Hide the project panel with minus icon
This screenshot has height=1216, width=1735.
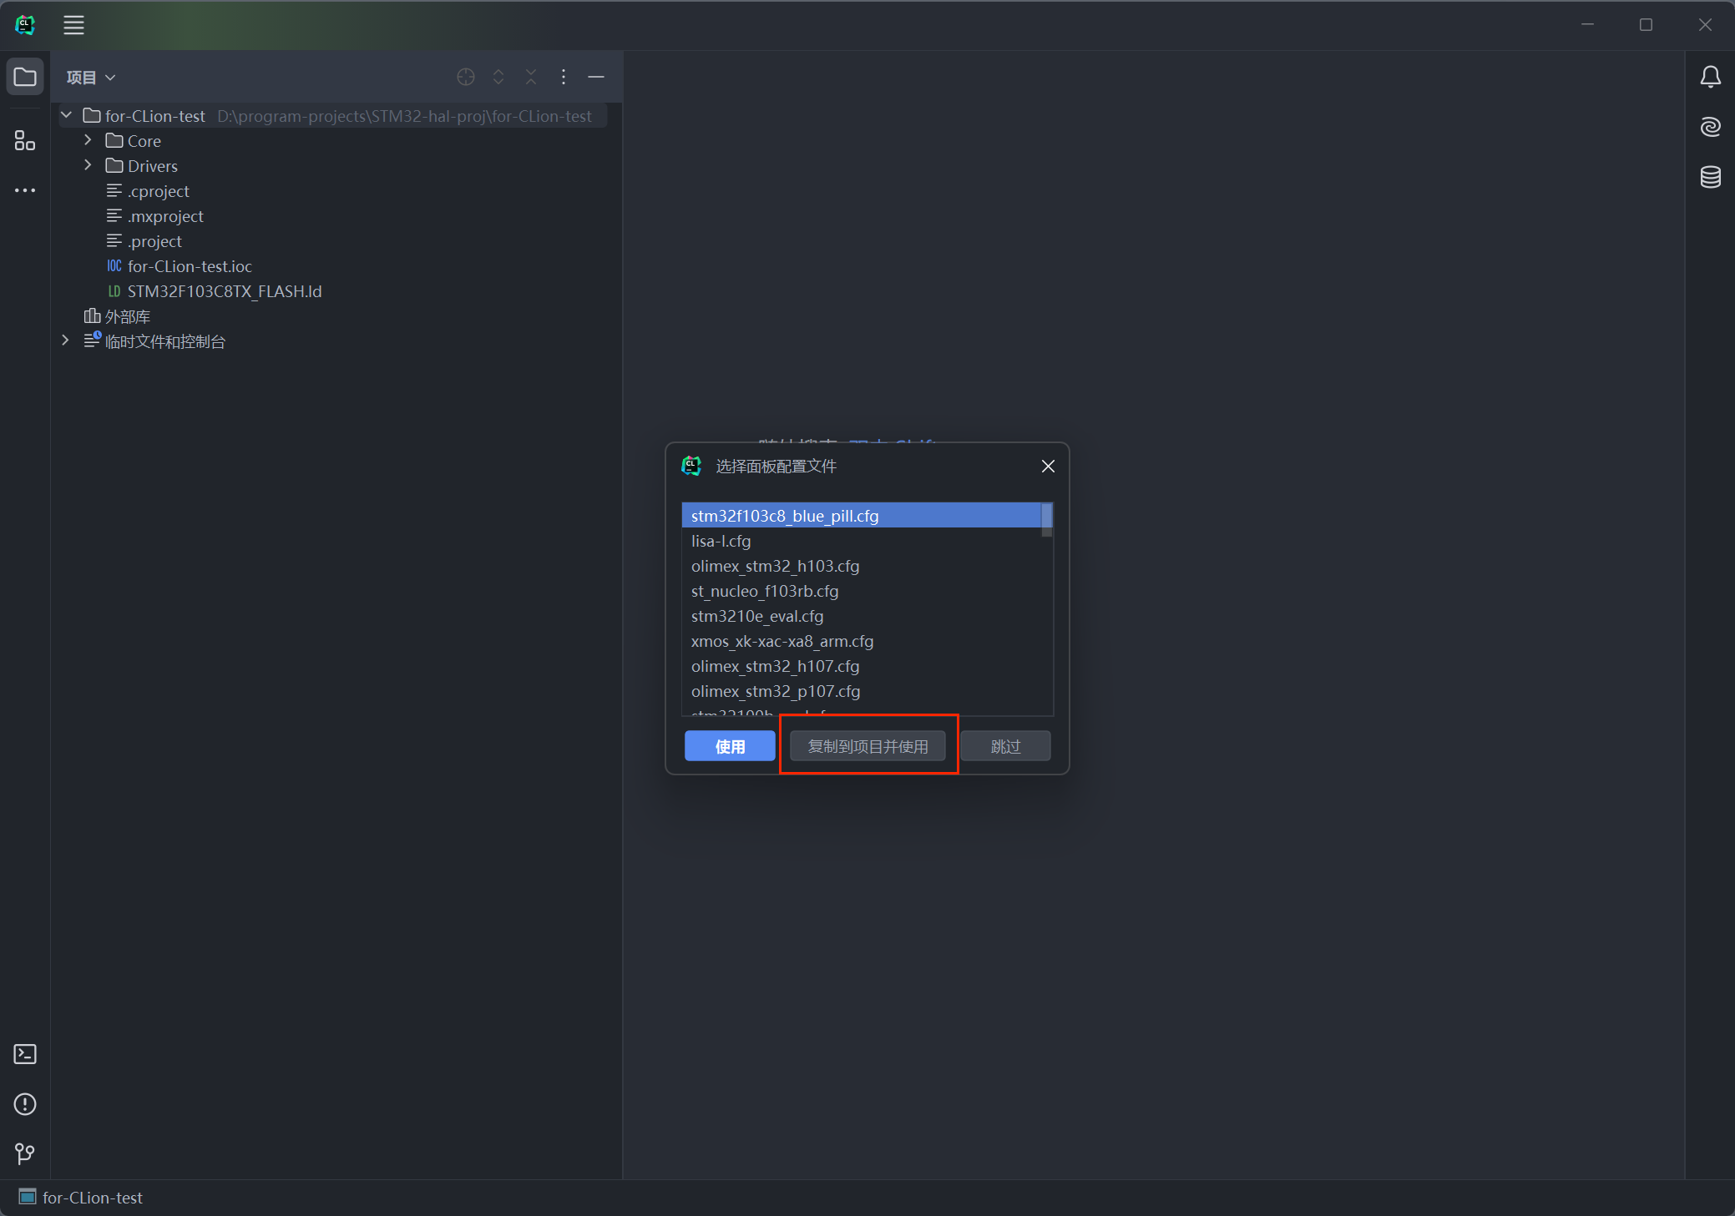(596, 77)
